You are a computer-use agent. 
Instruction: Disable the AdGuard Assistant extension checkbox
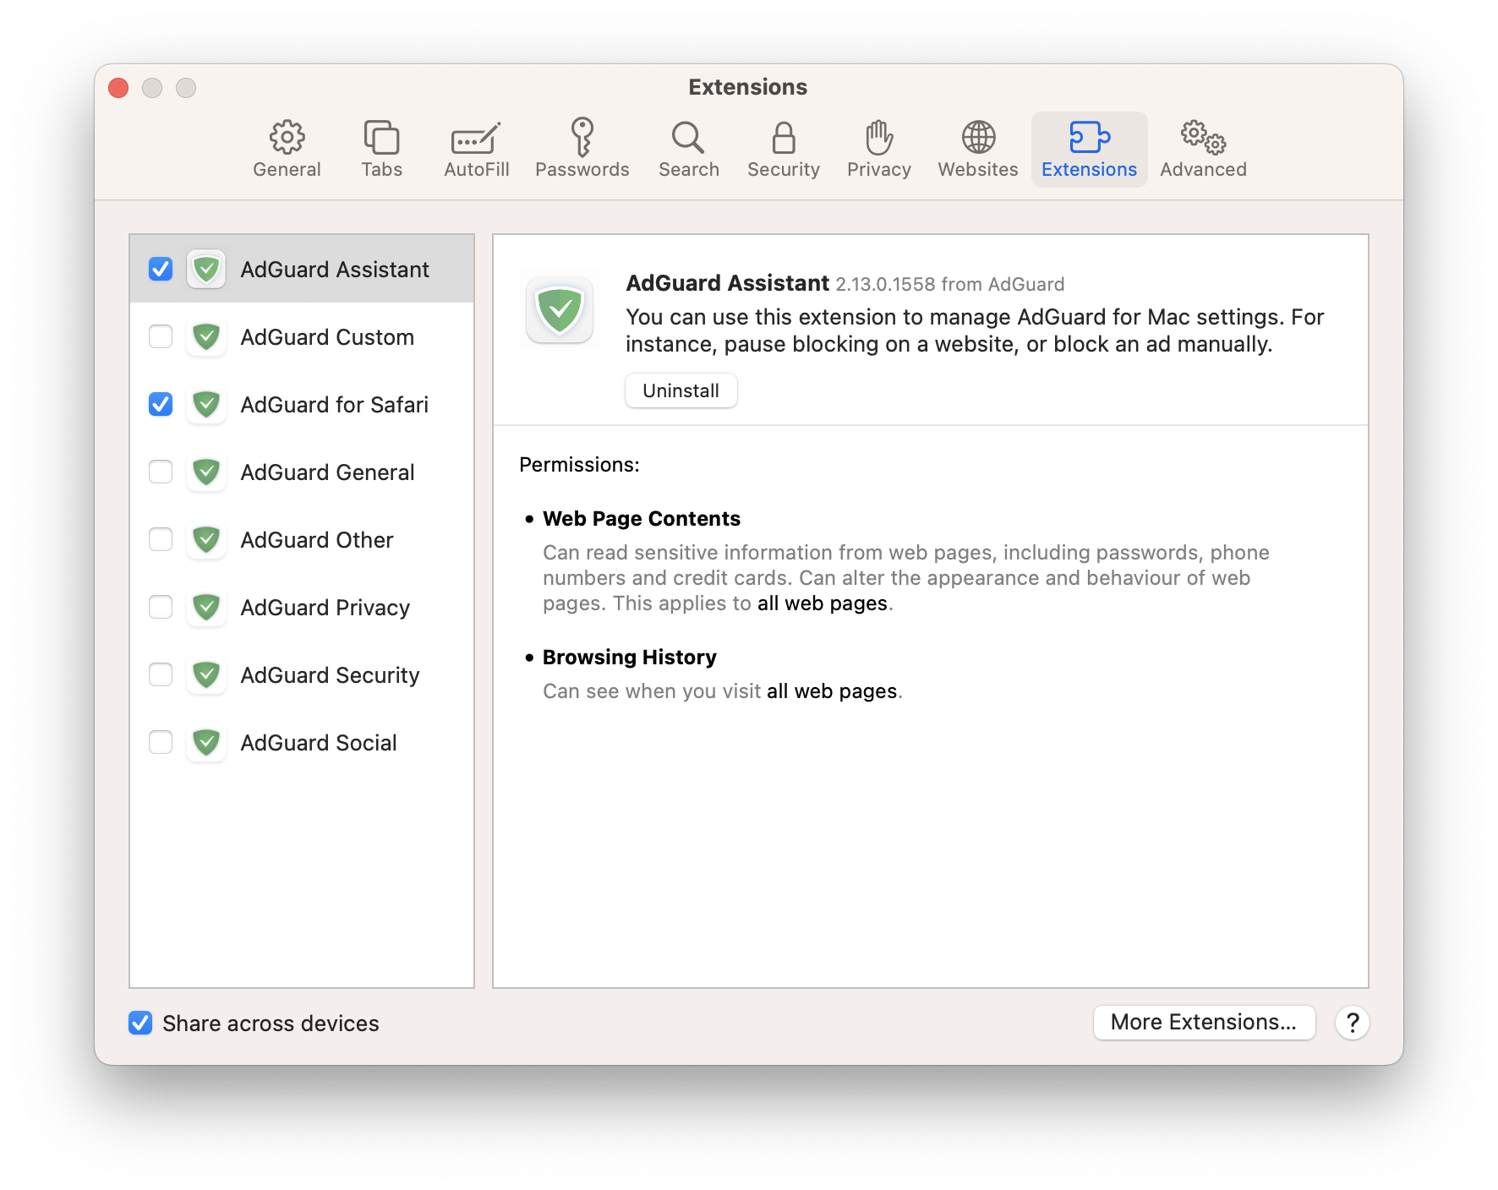(161, 269)
